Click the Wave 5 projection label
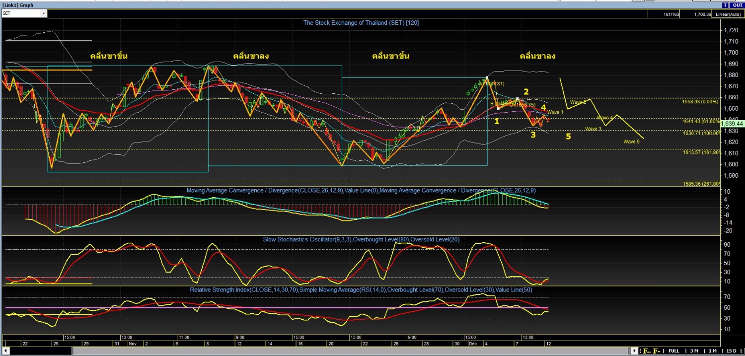Image resolution: width=745 pixels, height=356 pixels. [x=632, y=142]
